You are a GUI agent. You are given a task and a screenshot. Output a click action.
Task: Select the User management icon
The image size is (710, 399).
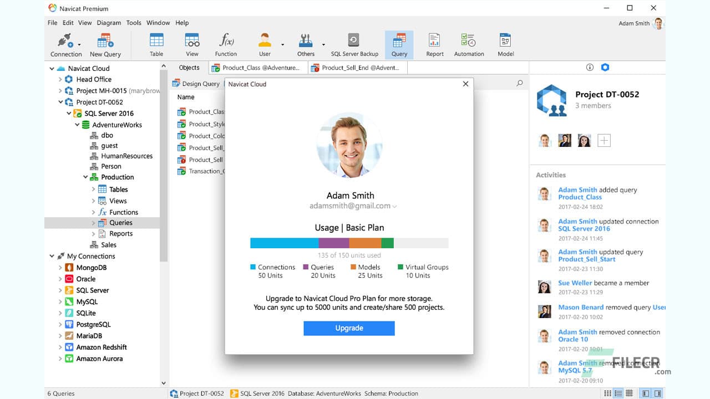pyautogui.click(x=265, y=44)
